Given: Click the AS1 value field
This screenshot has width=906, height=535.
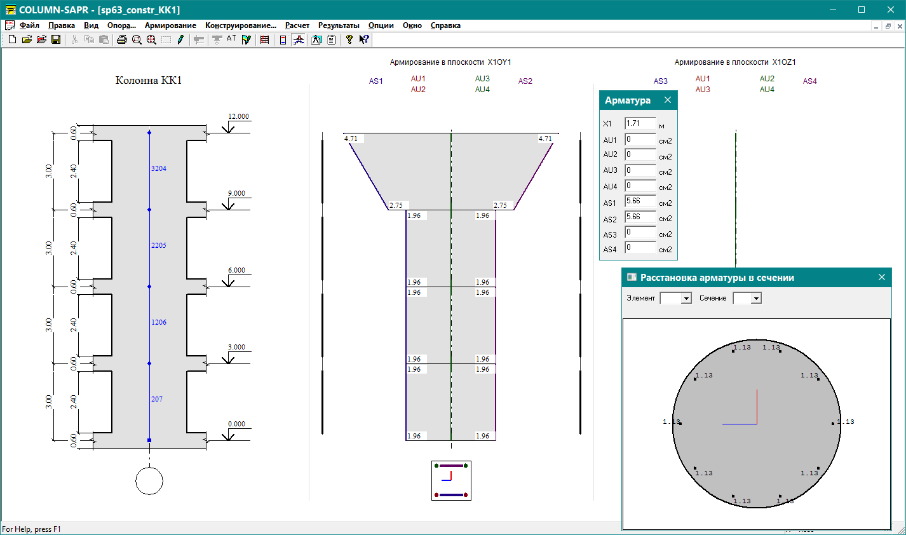Looking at the screenshot, I should point(640,201).
